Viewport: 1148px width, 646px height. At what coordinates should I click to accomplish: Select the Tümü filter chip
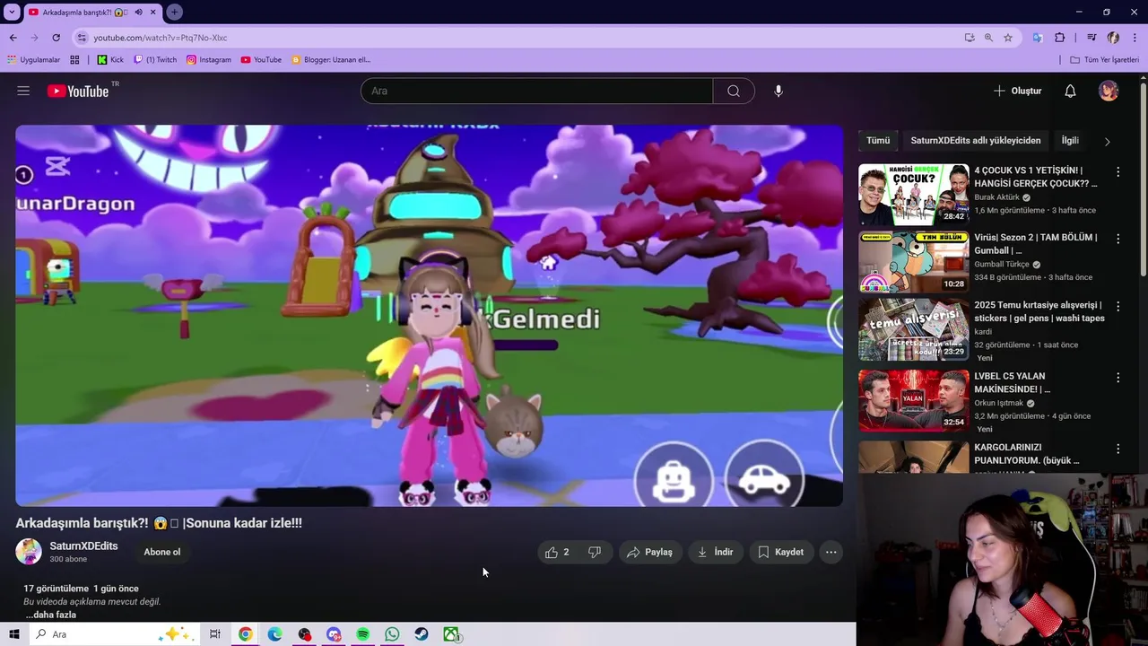(x=878, y=141)
